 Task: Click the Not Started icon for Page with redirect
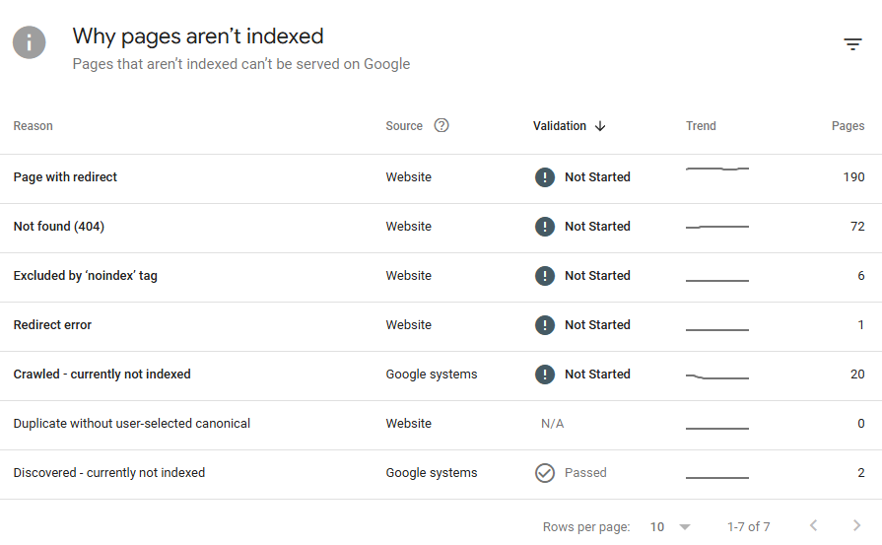pos(544,177)
